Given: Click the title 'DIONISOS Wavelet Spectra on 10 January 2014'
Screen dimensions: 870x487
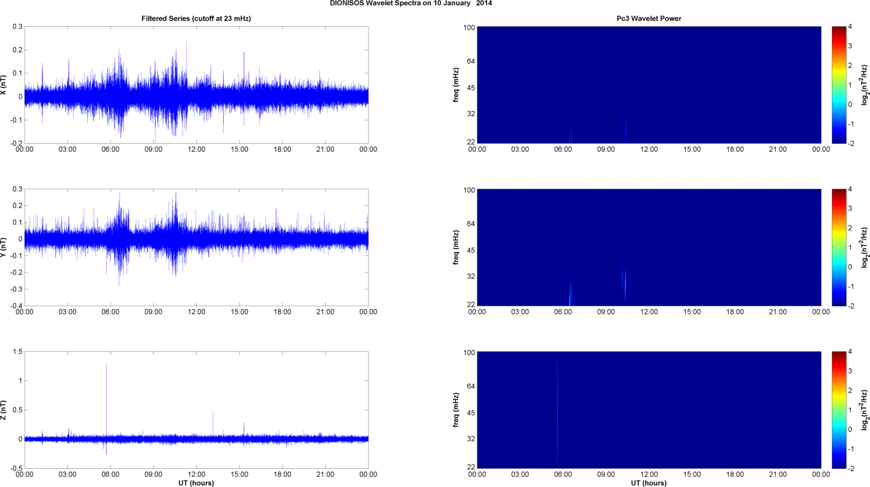Looking at the screenshot, I should [411, 3].
